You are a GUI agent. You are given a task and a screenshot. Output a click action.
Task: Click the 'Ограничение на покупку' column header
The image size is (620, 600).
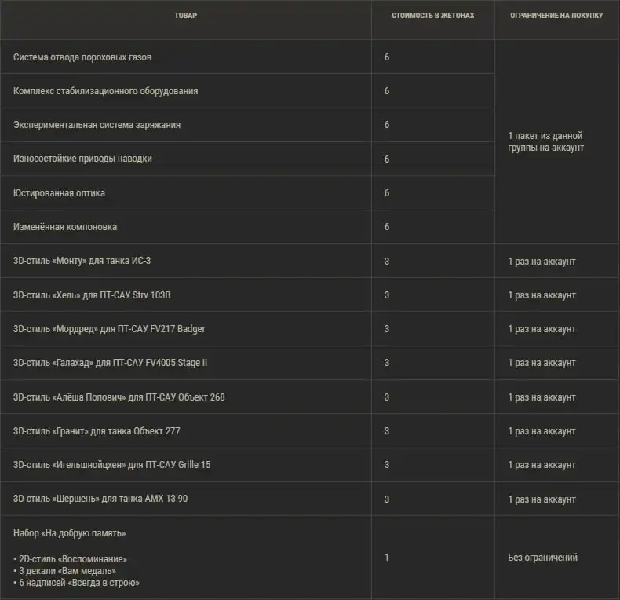point(556,16)
